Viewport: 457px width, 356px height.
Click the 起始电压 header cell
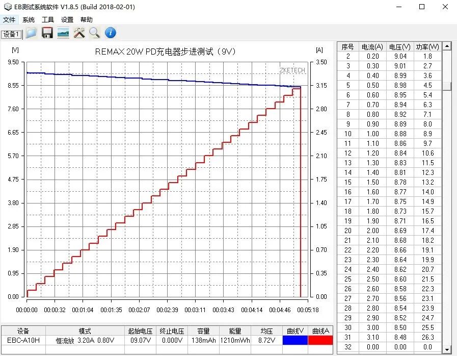141,331
